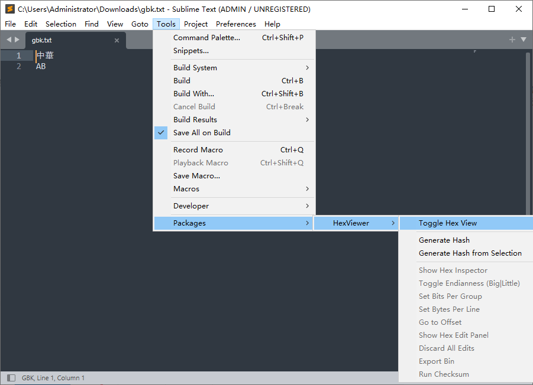Image resolution: width=533 pixels, height=385 pixels.
Task: Click the vertical scrollbar in editor
Action: [528, 133]
